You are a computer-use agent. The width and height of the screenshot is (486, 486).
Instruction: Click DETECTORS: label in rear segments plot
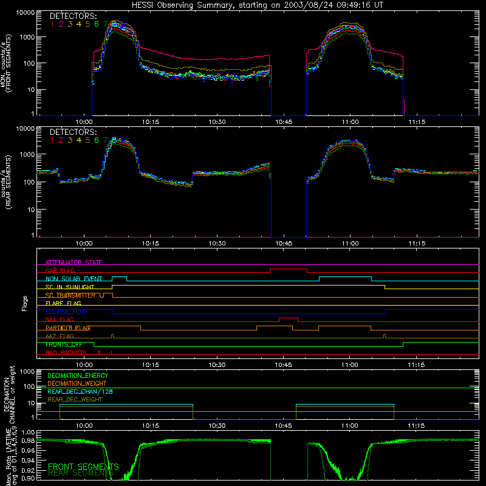click(x=73, y=132)
